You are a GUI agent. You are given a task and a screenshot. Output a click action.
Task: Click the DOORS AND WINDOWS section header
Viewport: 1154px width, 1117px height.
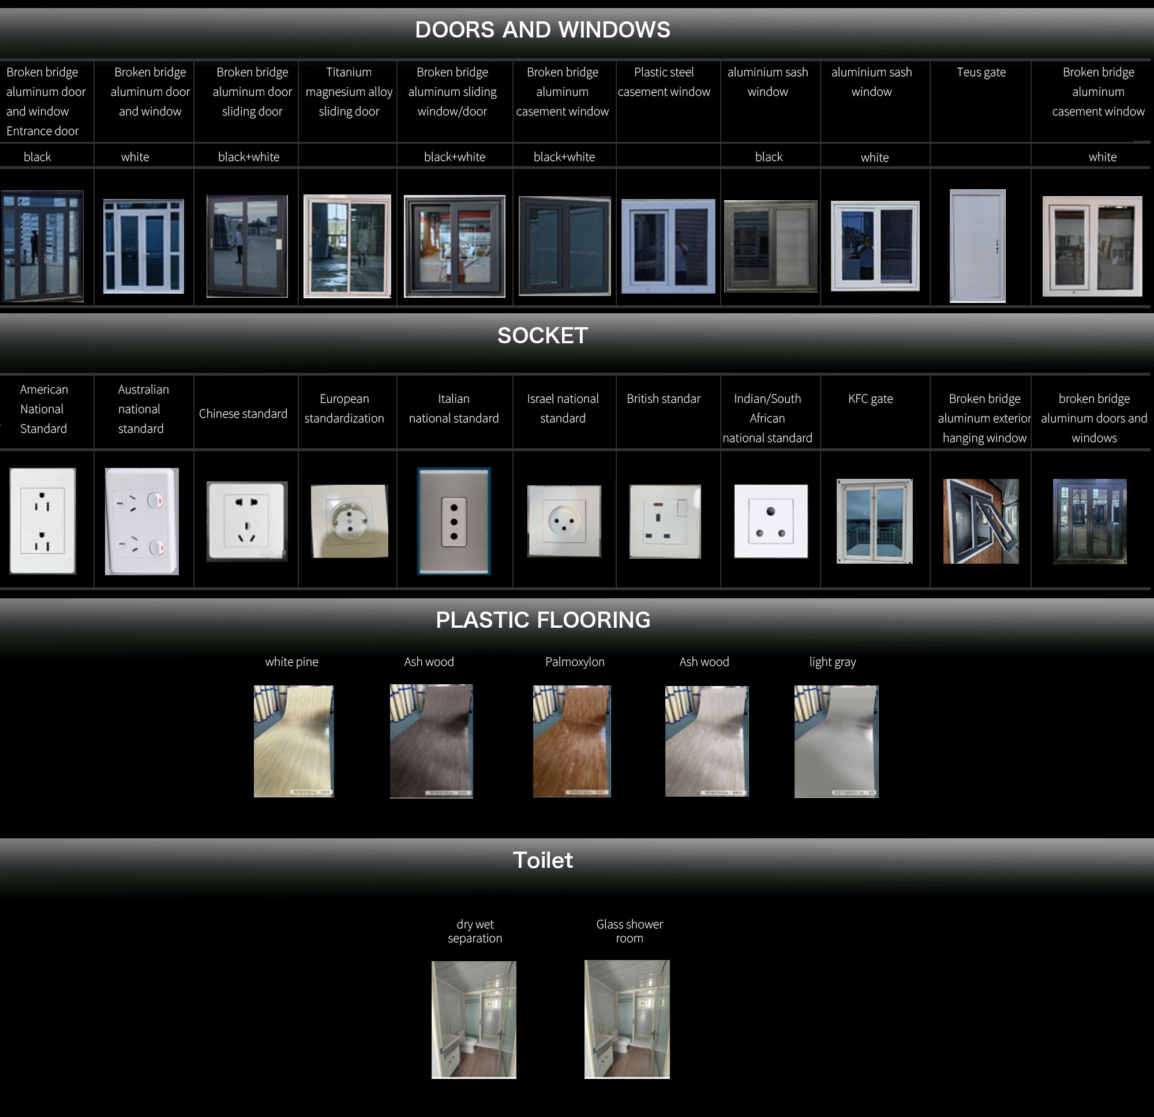click(x=542, y=30)
